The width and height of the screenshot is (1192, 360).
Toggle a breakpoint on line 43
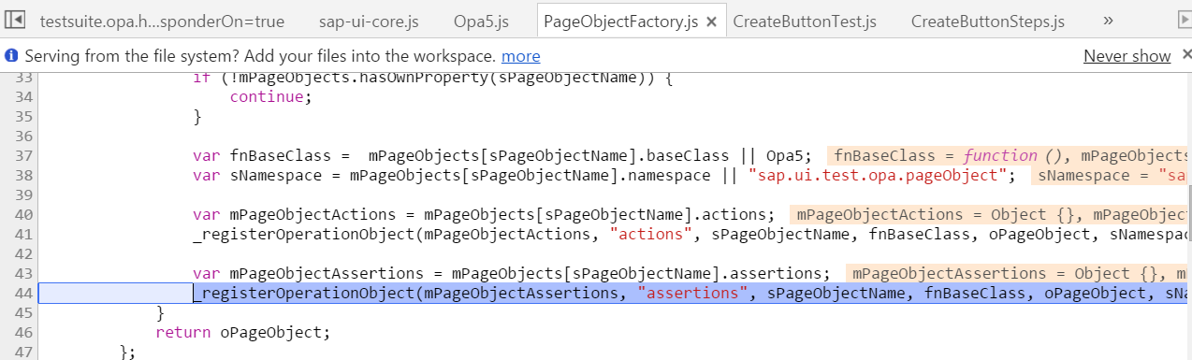coord(24,273)
